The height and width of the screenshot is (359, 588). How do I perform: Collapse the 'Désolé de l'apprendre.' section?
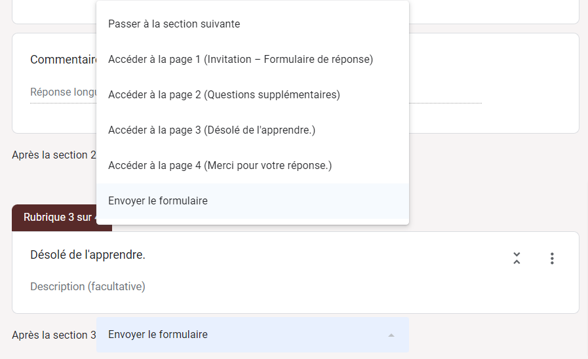click(517, 258)
